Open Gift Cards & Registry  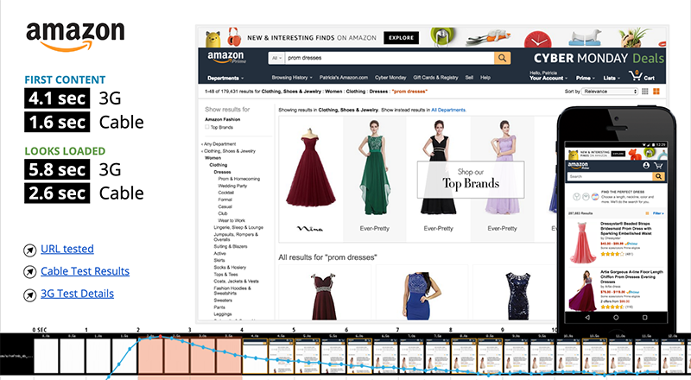pos(435,78)
